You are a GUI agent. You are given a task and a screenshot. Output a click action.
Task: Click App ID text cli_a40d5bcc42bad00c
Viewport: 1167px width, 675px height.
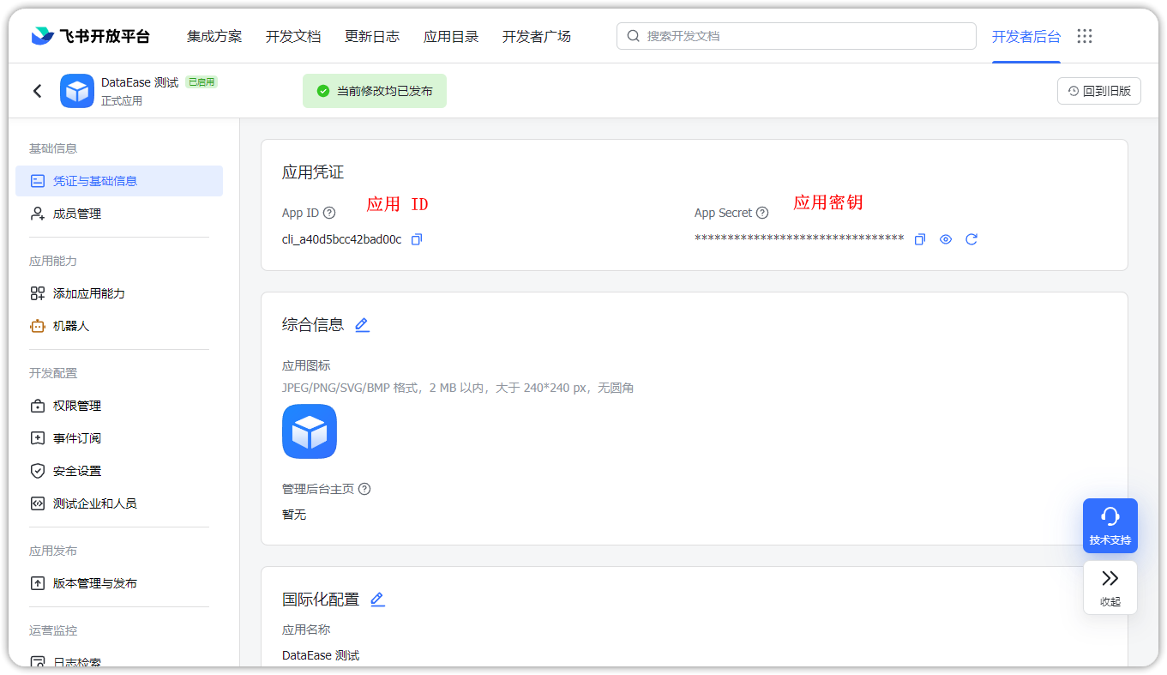341,239
